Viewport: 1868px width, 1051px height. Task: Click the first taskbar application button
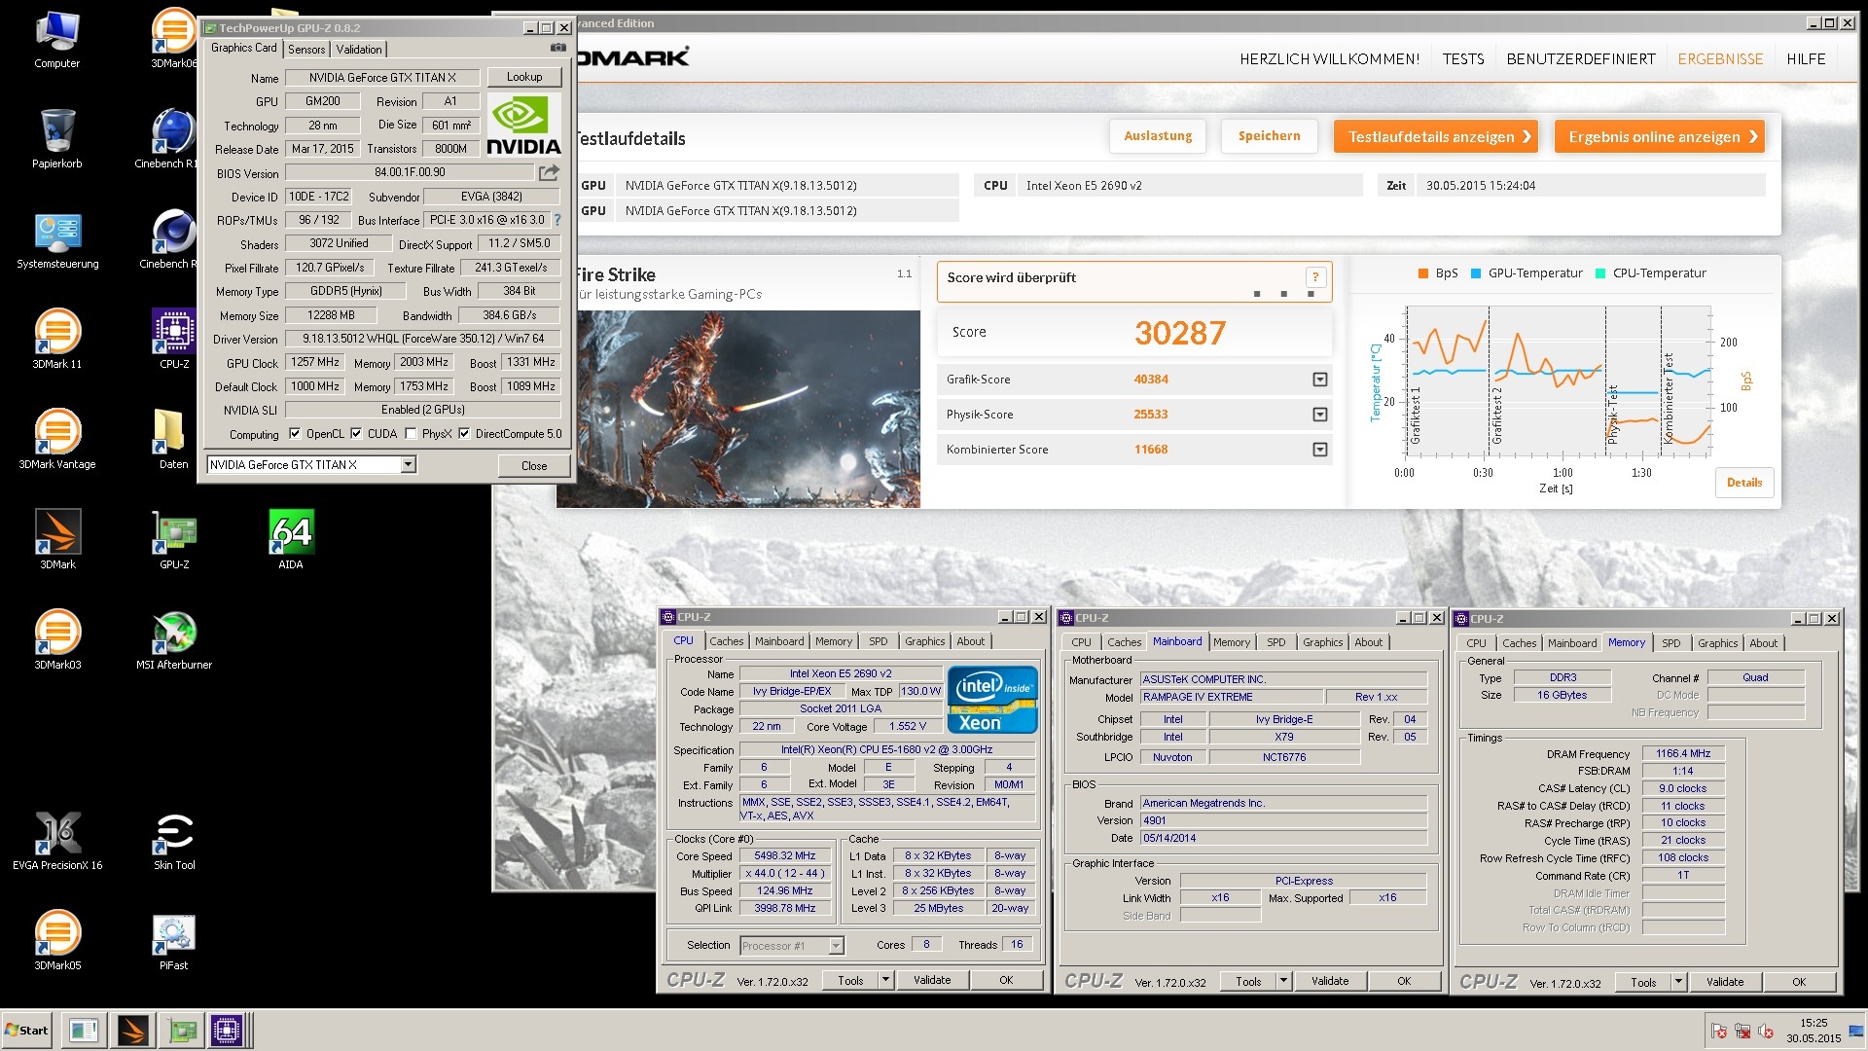[85, 1030]
